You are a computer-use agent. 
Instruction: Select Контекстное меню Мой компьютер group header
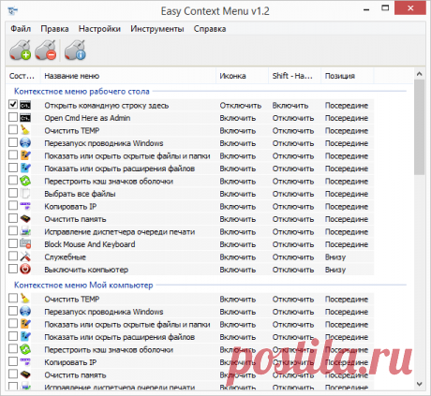pos(83,285)
